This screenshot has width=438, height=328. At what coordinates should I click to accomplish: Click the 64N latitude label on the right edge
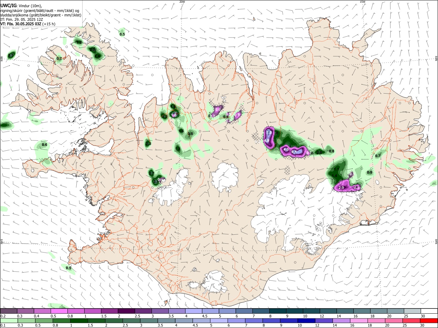pos(436,241)
